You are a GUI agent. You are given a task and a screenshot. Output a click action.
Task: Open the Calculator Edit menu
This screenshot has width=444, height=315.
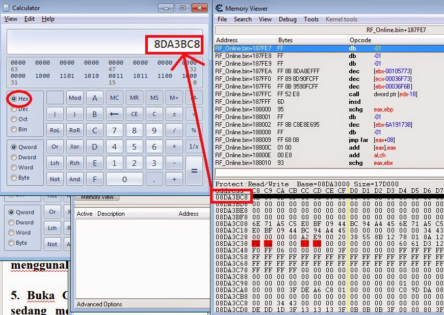[30, 19]
